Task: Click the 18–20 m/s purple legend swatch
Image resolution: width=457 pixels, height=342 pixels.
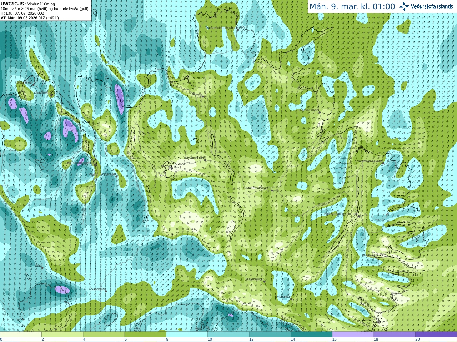Action: pyautogui.click(x=395, y=335)
